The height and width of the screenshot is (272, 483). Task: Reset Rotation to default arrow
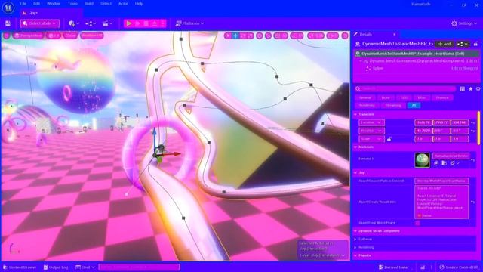tap(473, 131)
